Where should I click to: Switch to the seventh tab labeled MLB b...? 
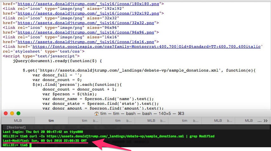218,121
